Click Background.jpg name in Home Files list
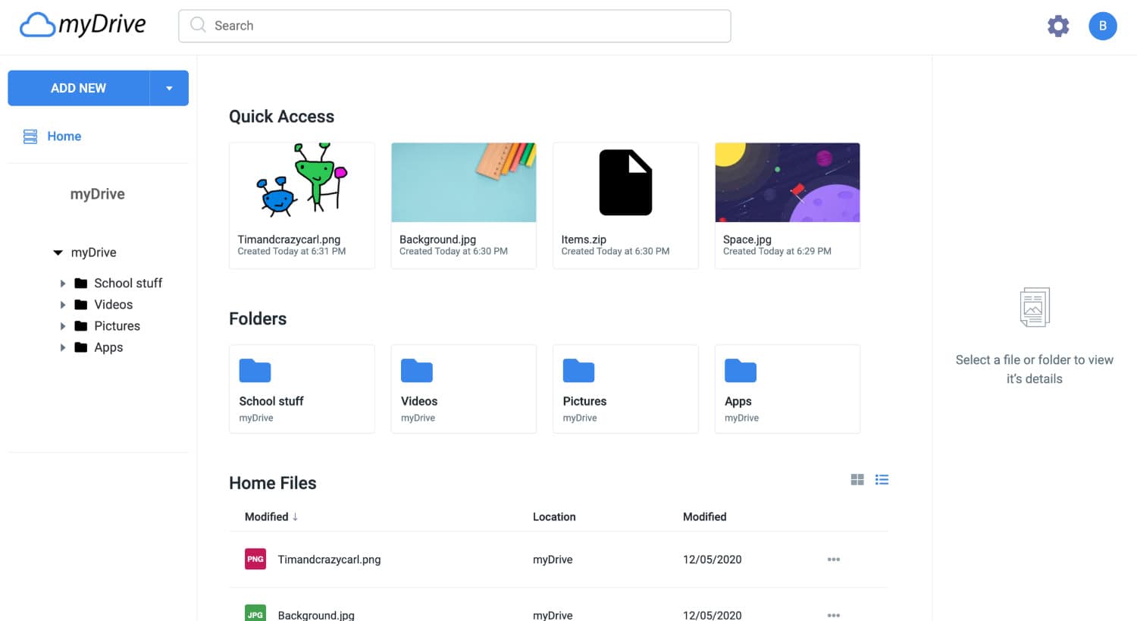Image resolution: width=1137 pixels, height=621 pixels. (x=316, y=615)
